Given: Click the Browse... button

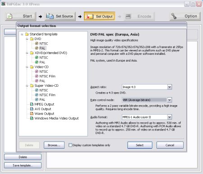Looking at the screenshot, I should 54,145.
